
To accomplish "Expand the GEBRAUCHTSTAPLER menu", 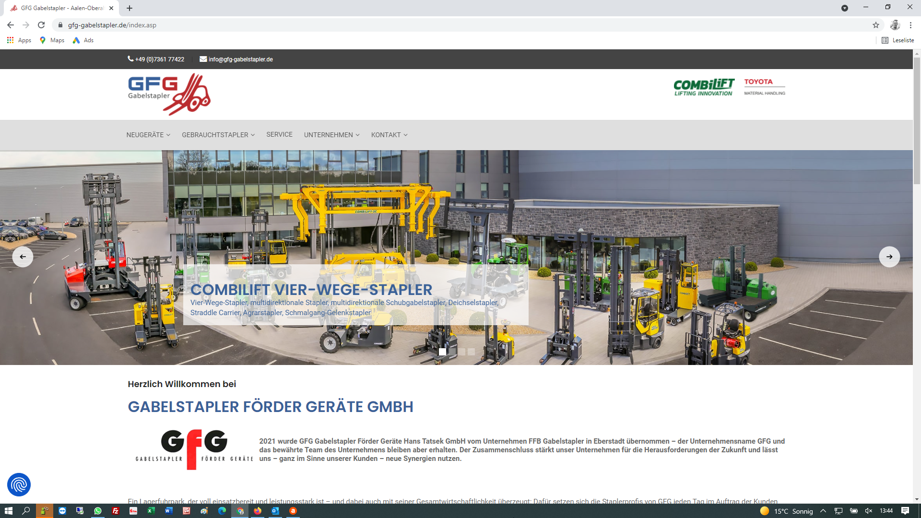I will tap(218, 135).
